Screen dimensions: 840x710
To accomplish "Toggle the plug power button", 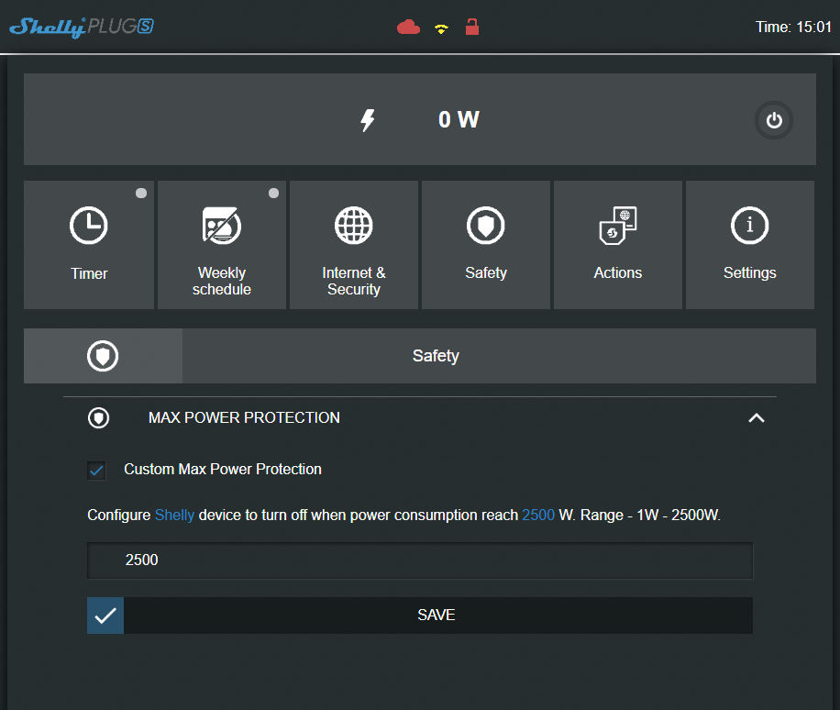I will click(774, 120).
